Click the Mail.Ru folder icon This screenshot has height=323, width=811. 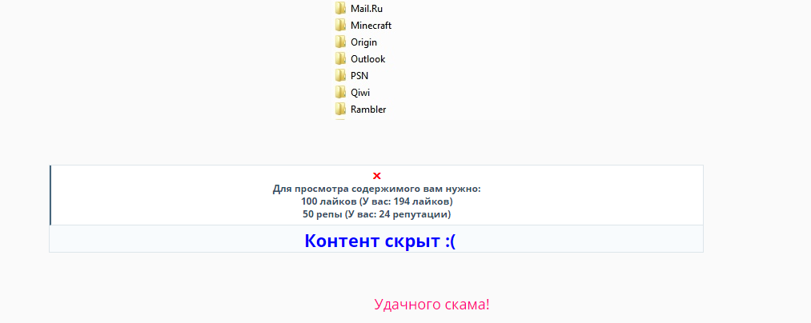340,8
